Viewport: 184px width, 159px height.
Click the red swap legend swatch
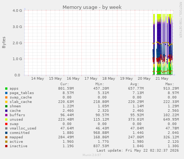pyautogui.click(x=6, y=124)
